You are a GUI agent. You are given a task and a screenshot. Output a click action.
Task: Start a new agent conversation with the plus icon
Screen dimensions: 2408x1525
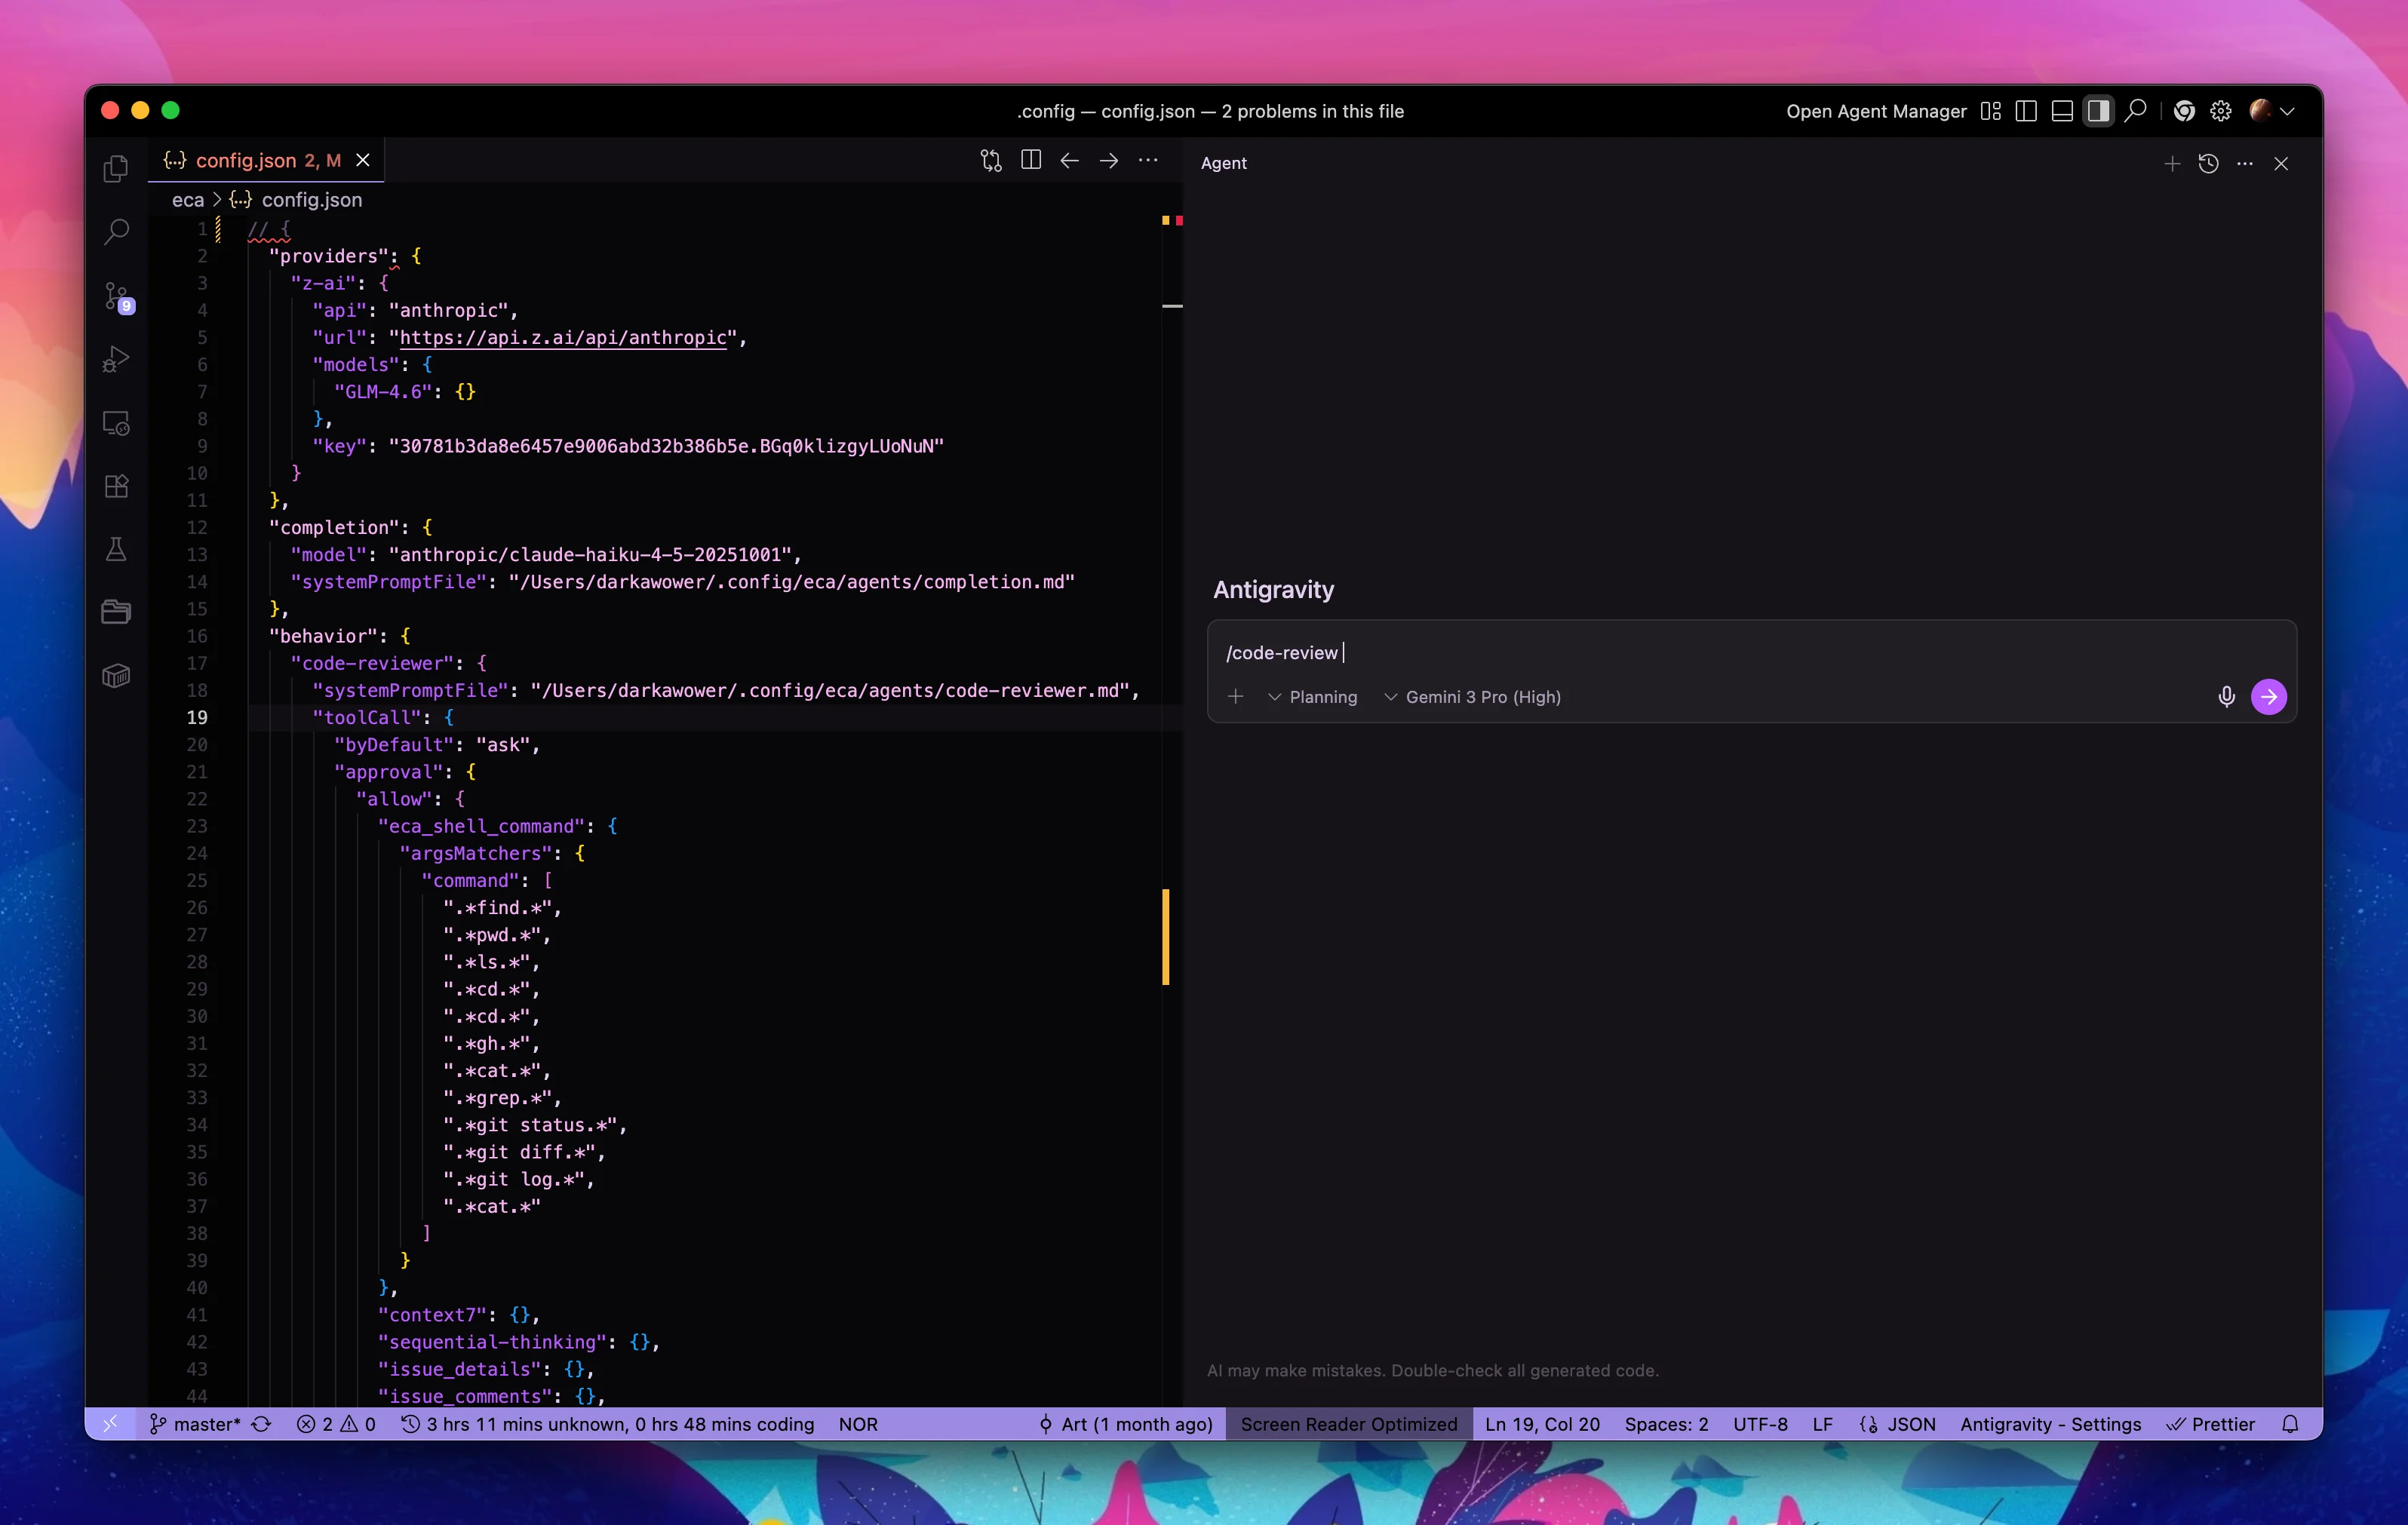point(2172,164)
